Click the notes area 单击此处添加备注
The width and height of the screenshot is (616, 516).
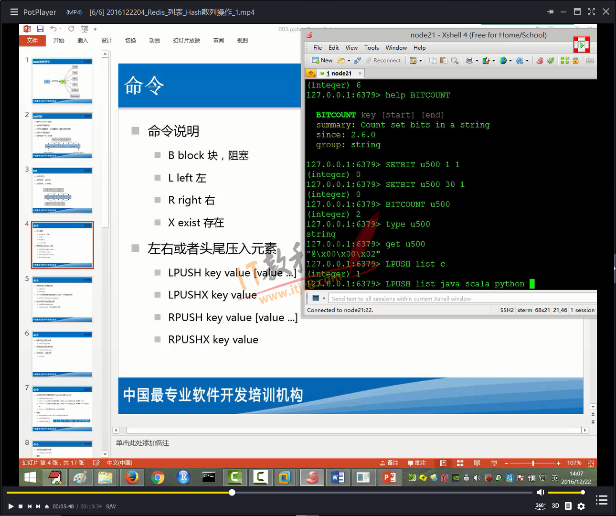click(x=142, y=443)
